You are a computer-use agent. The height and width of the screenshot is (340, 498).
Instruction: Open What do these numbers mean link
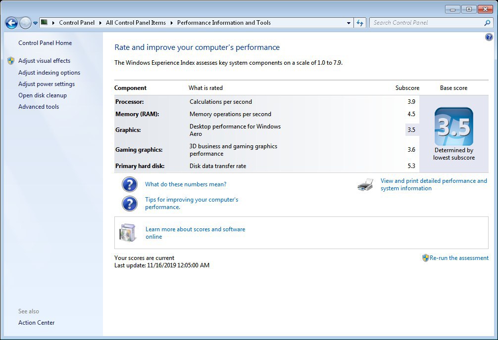[x=186, y=184]
